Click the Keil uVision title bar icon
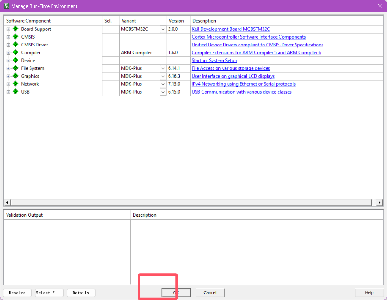 pos(6,6)
